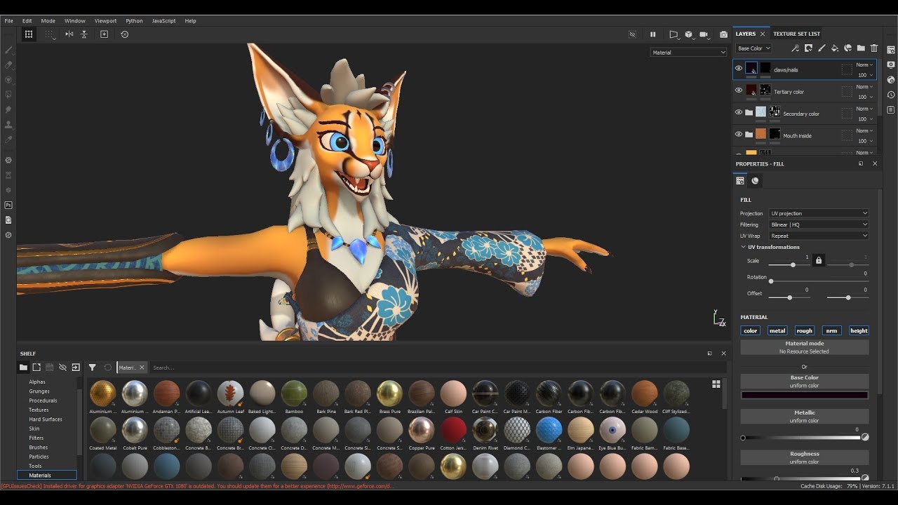
Task: Add a paint layer brush icon
Action: point(822,48)
